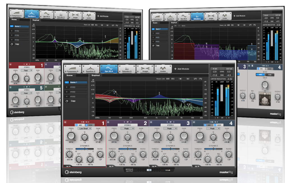Screen dimensions: 287x183
Task: Open Limiter module tab in front window
Action: pyautogui.click(x=163, y=69)
